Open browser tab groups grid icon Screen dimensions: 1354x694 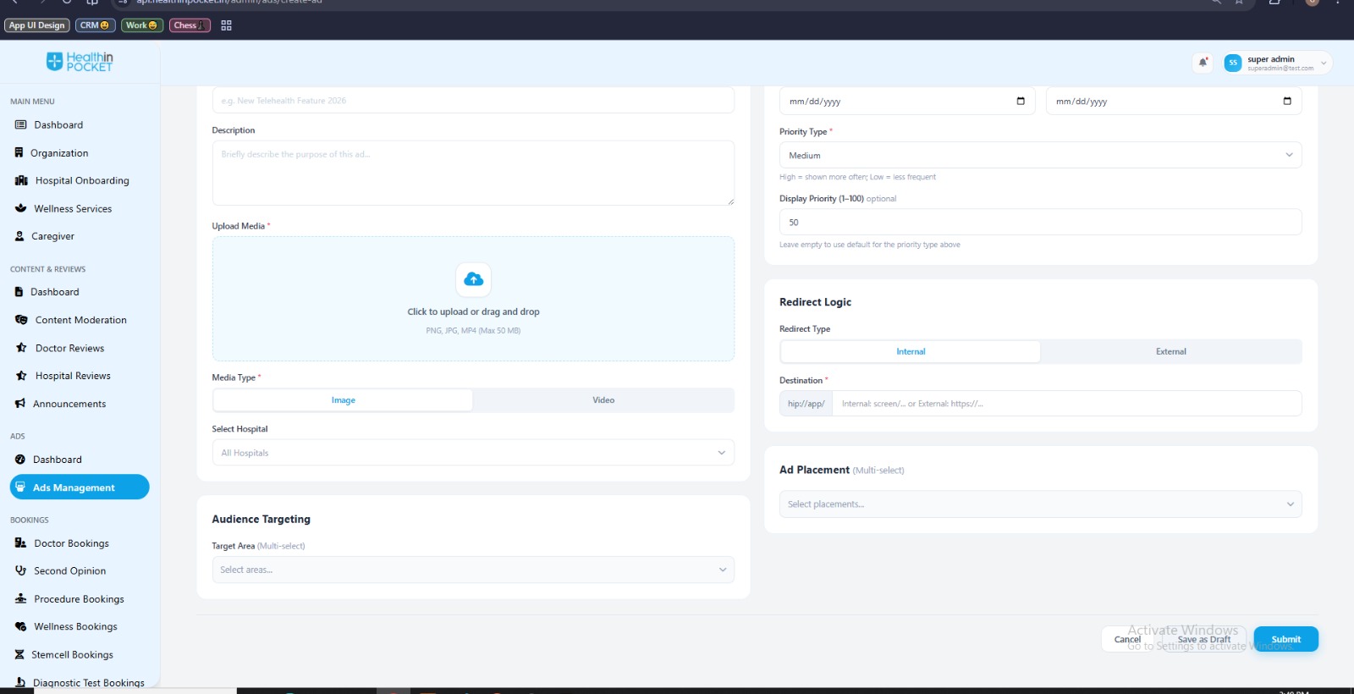pyautogui.click(x=226, y=25)
